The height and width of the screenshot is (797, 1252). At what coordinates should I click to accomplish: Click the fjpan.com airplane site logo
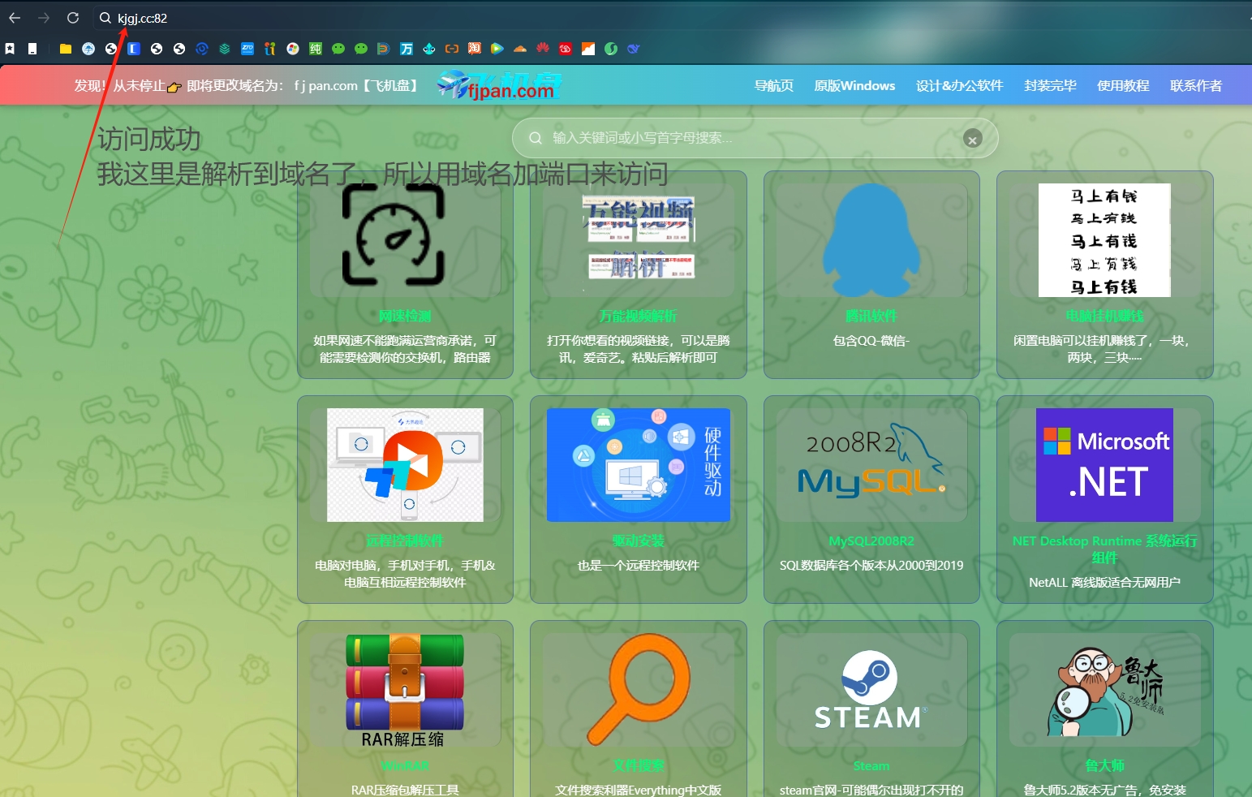[500, 84]
